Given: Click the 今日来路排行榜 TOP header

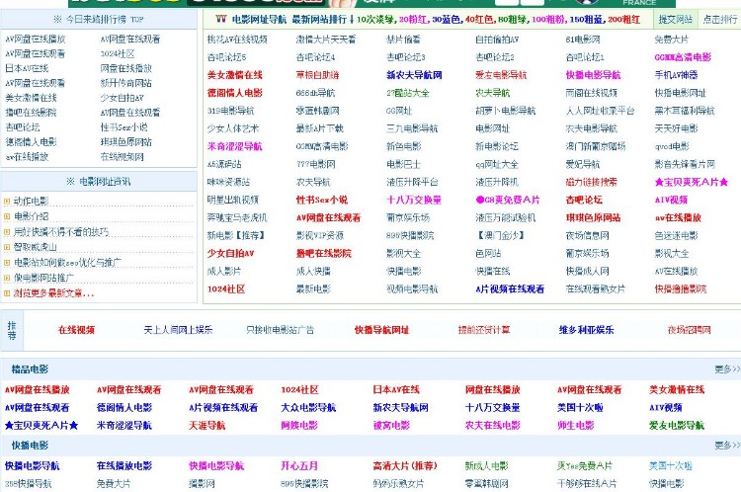Looking at the screenshot, I should tap(98, 20).
